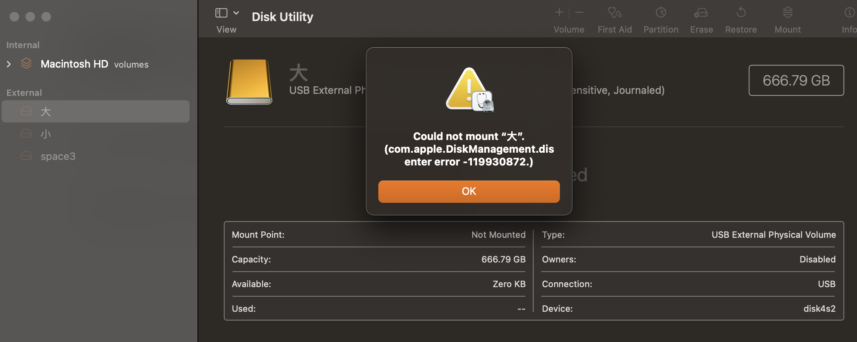Click the "Disabled" owners value
The image size is (857, 342).
point(817,259)
